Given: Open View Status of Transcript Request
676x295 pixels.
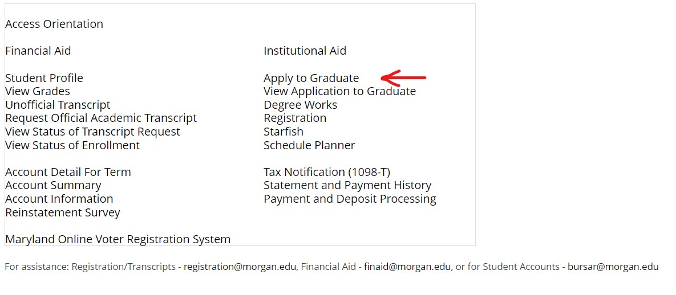Looking at the screenshot, I should click(x=92, y=132).
